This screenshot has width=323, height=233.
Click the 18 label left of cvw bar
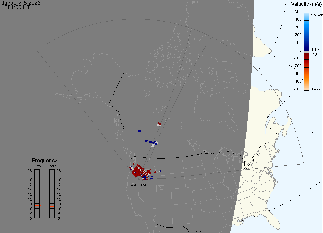pyautogui.click(x=30, y=170)
